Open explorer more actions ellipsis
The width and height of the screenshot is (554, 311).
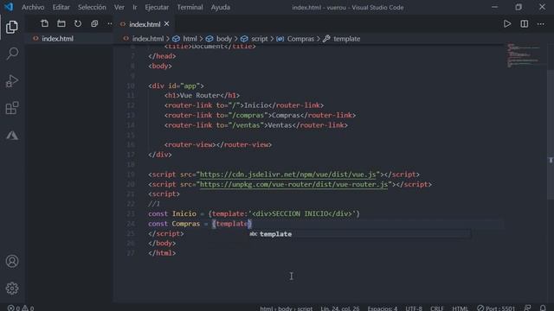[110, 23]
